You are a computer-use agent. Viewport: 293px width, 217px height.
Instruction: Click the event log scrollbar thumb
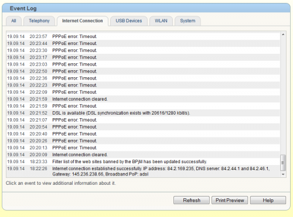pyautogui.click(x=283, y=163)
